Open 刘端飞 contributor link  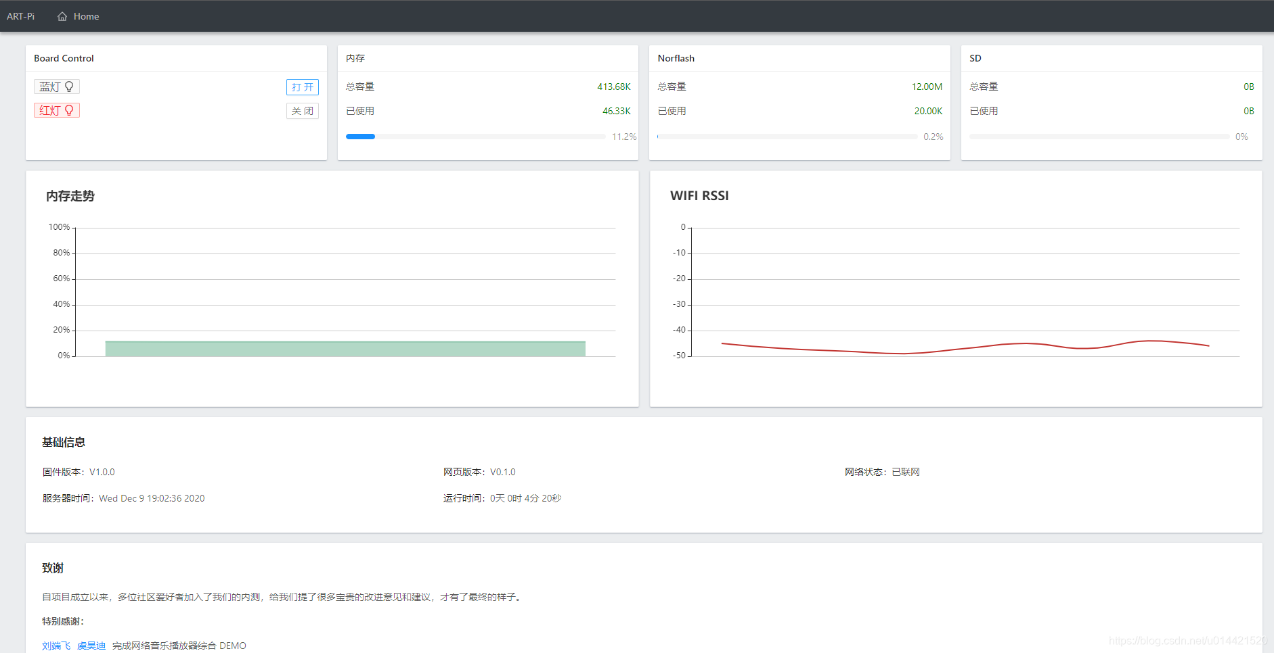56,646
